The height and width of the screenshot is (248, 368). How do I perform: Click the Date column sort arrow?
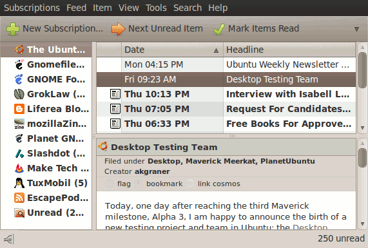[216, 50]
